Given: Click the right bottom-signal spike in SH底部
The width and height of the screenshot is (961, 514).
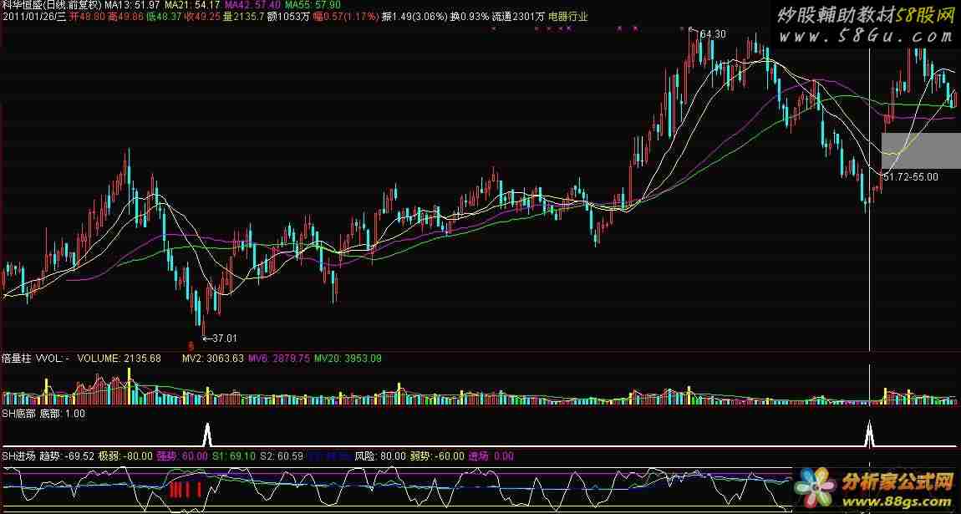Looking at the screenshot, I should tap(869, 435).
